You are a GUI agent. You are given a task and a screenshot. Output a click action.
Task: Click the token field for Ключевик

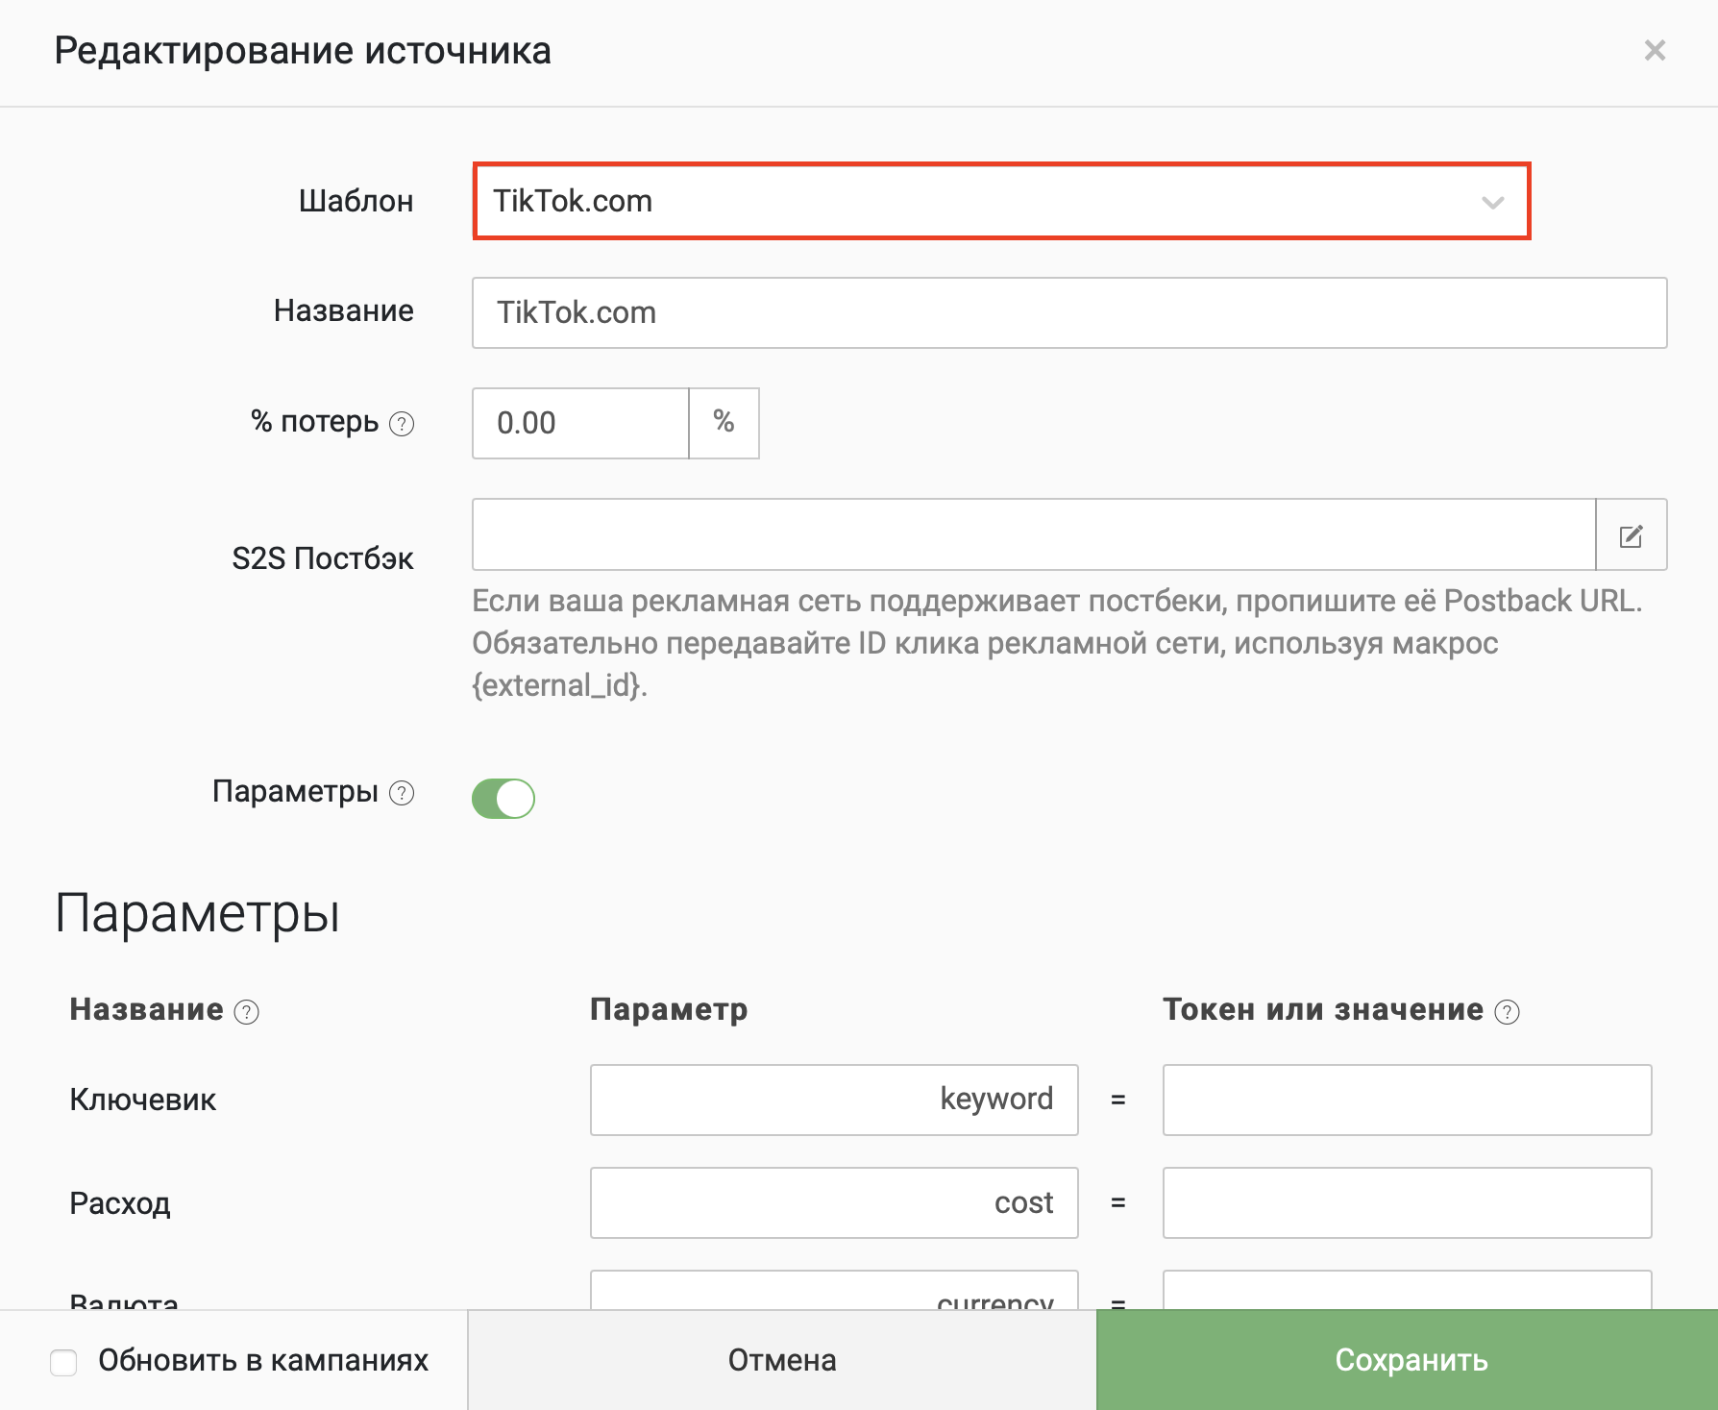tap(1407, 1100)
